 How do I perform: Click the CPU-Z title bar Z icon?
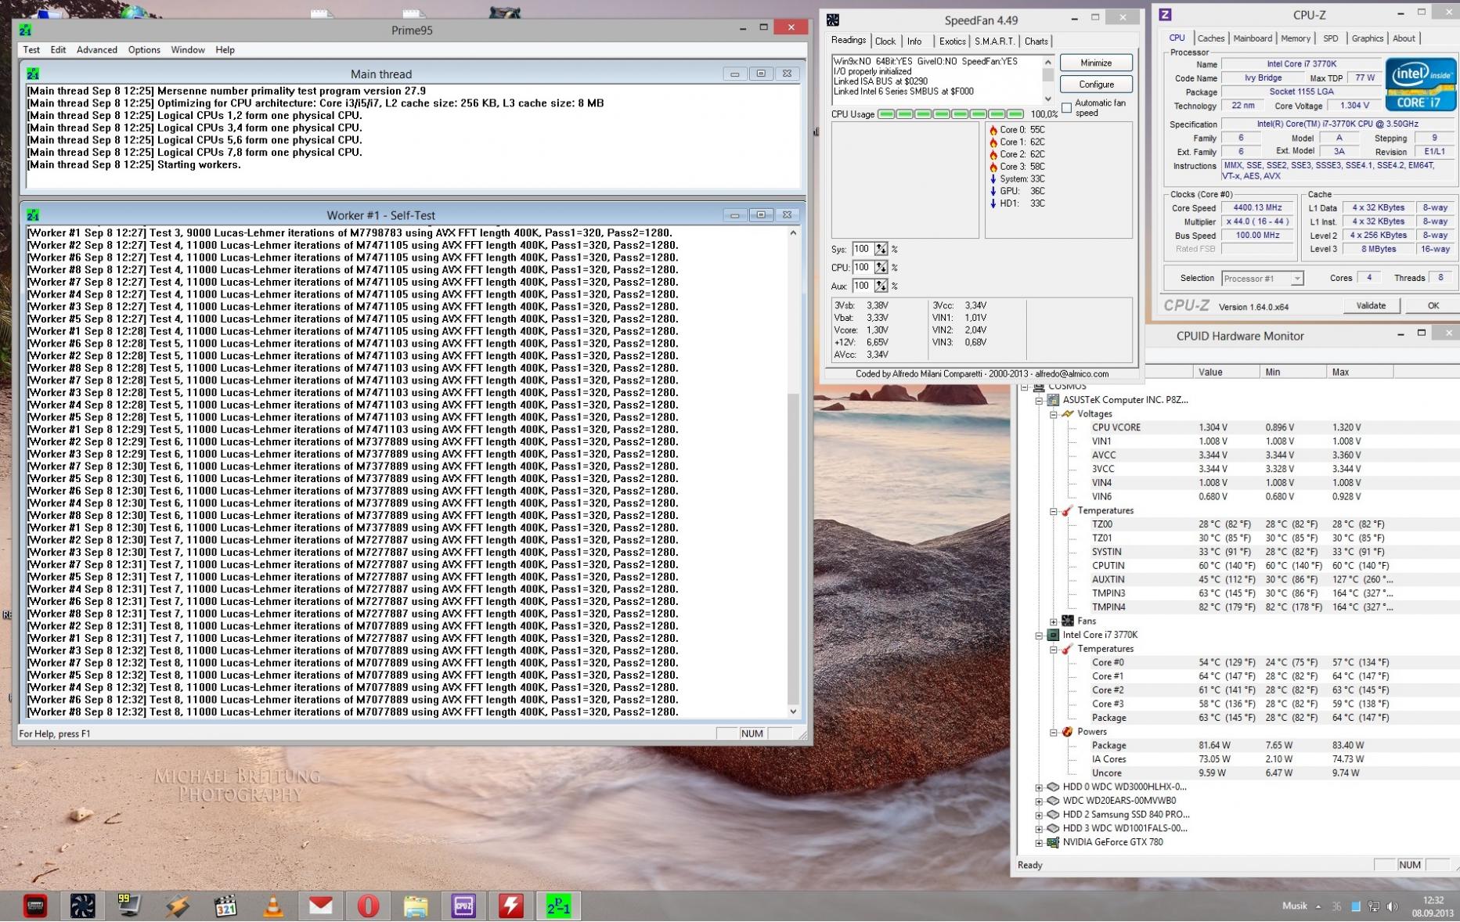[1165, 14]
